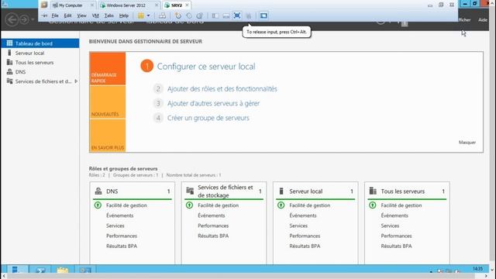The width and height of the screenshot is (496, 279).
Task: Click the console view icon in VMware toolbar
Action: click(x=263, y=15)
